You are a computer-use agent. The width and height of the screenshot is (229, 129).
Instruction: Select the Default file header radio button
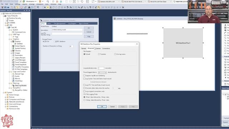click(84, 54)
